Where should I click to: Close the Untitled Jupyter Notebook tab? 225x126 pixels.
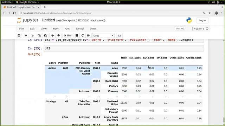pos(38,7)
